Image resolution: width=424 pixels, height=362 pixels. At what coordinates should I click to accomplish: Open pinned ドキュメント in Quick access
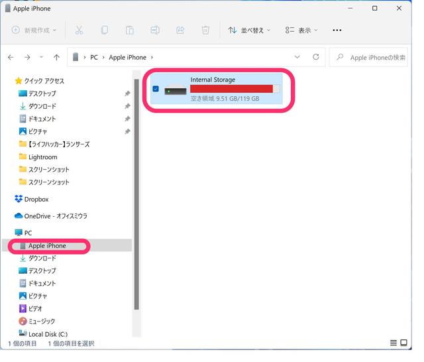[x=37, y=119]
